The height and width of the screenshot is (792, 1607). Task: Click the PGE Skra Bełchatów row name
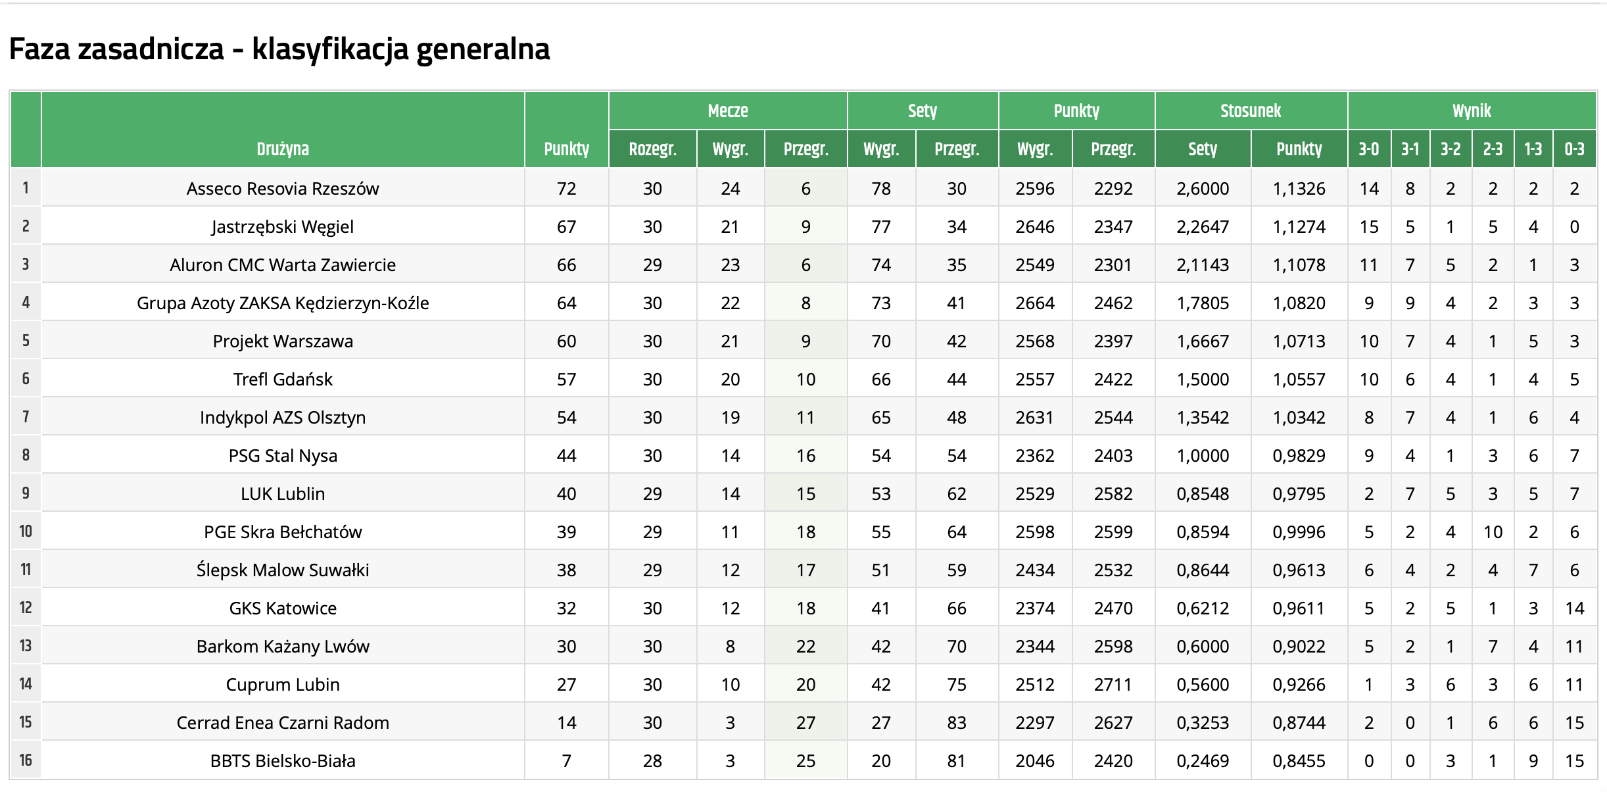(x=283, y=532)
